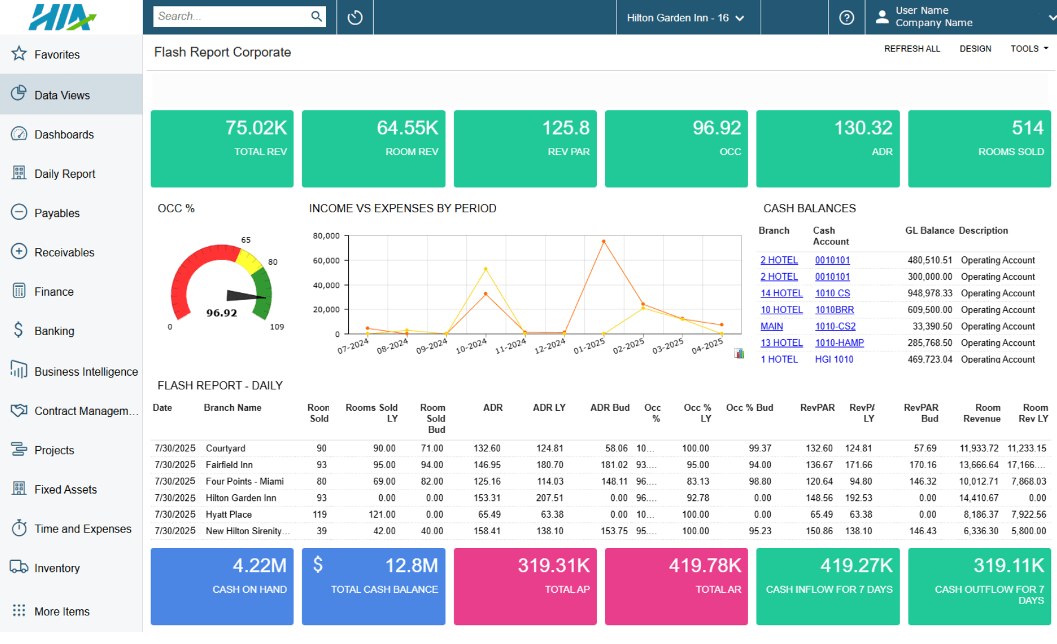Click the help question mark icon
This screenshot has height=644, width=1057.
tap(846, 17)
